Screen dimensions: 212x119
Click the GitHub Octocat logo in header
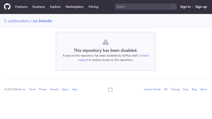[7, 7]
